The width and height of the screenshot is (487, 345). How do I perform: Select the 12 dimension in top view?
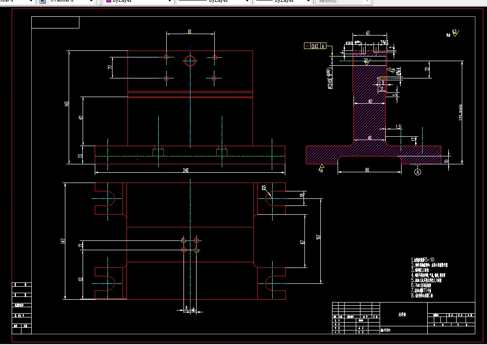coord(80,245)
